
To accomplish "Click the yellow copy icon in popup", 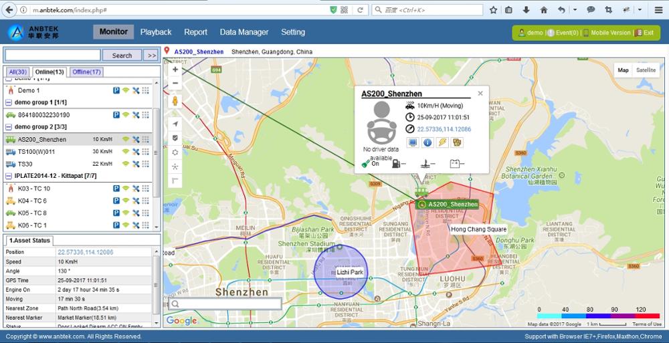I will point(457,142).
